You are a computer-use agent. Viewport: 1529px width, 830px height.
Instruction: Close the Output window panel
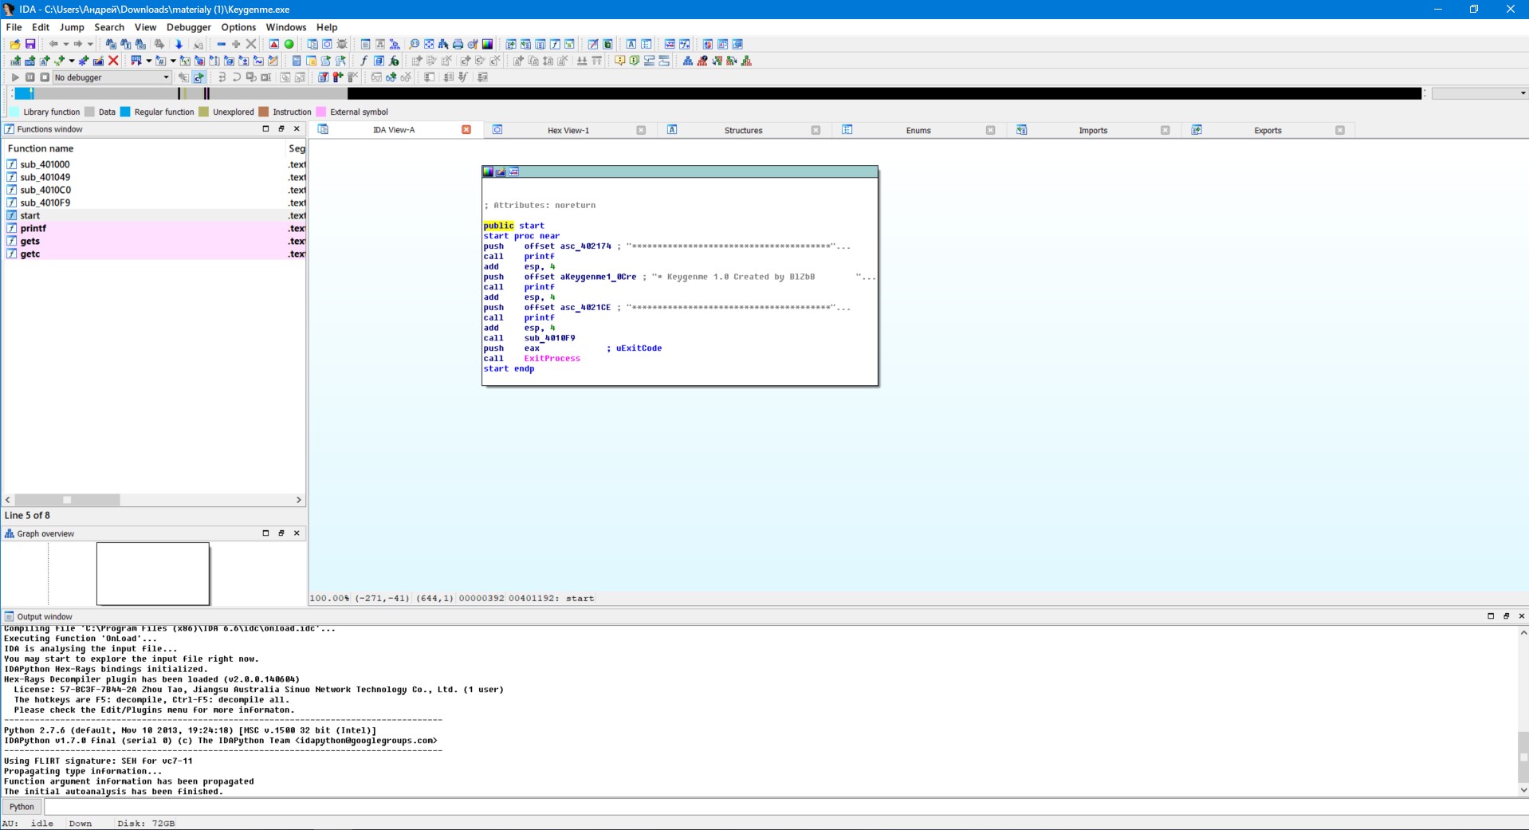coord(1521,616)
